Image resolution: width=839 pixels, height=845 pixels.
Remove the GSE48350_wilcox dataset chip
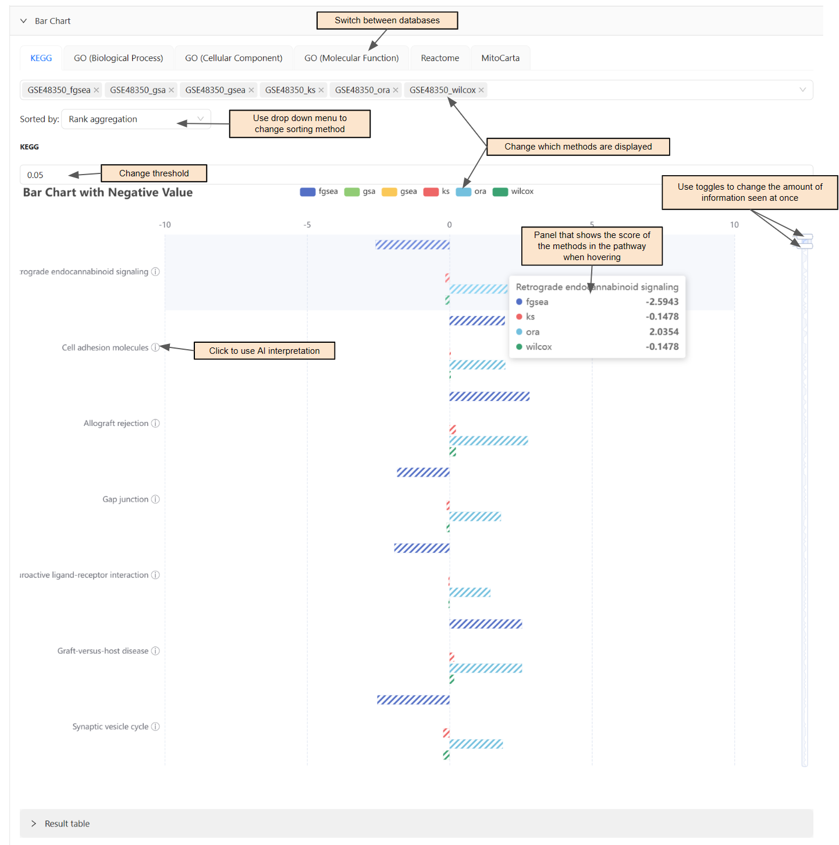point(481,90)
